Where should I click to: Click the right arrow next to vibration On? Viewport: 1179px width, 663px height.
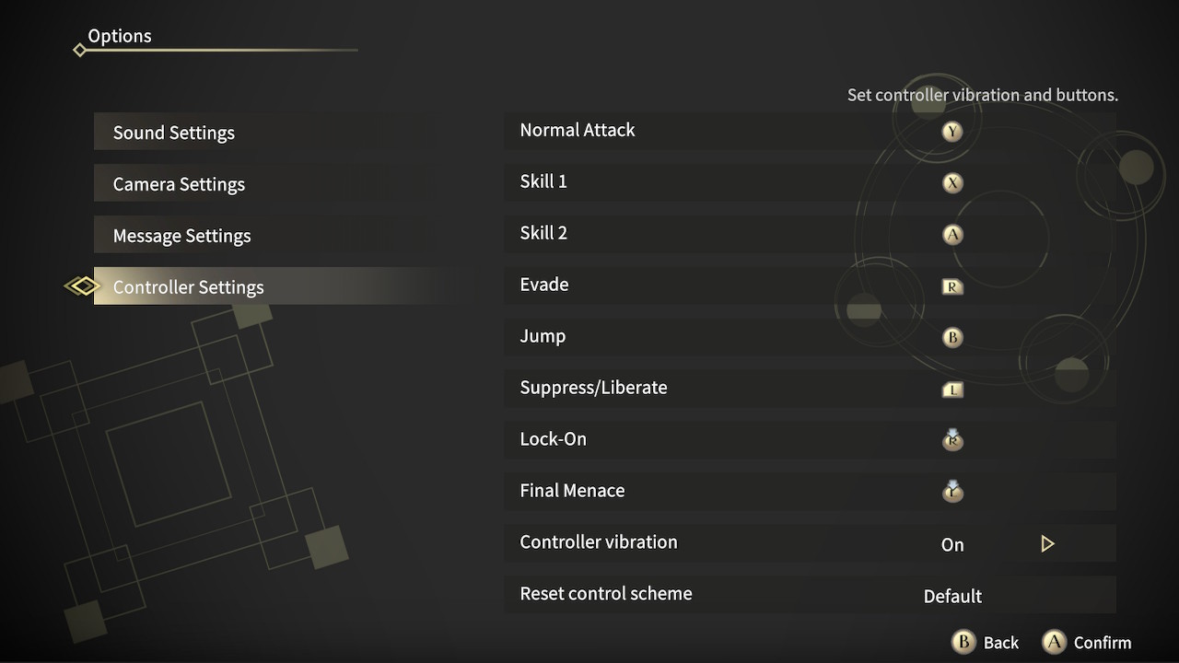coord(1047,544)
